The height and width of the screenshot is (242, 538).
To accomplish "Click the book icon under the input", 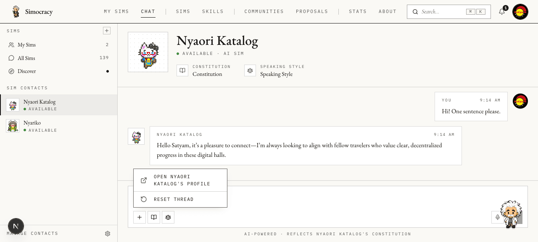I will coord(154,217).
